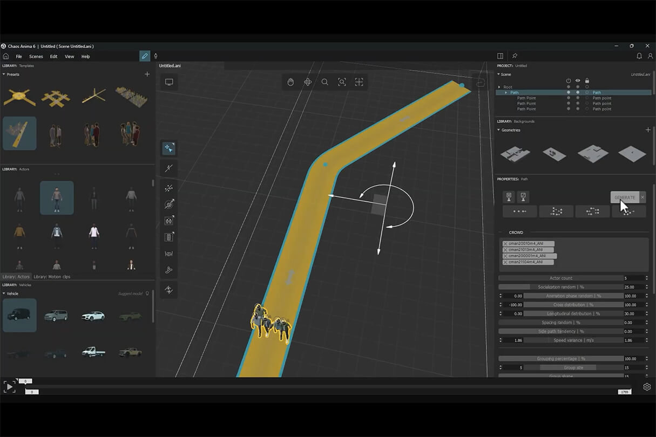Collapse the Presets section
656x437 pixels.
[x=4, y=74]
